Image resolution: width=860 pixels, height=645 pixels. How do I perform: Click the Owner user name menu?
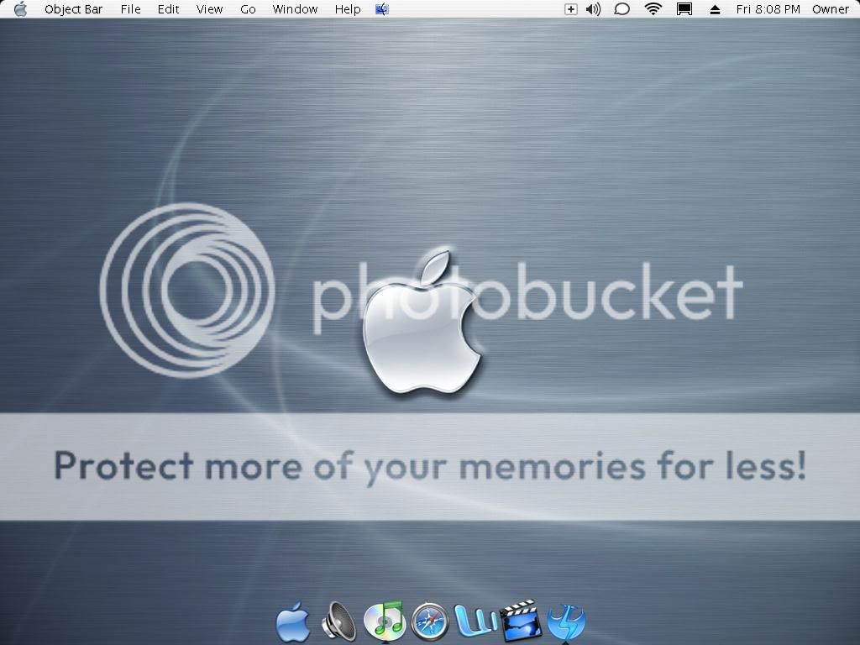click(830, 9)
